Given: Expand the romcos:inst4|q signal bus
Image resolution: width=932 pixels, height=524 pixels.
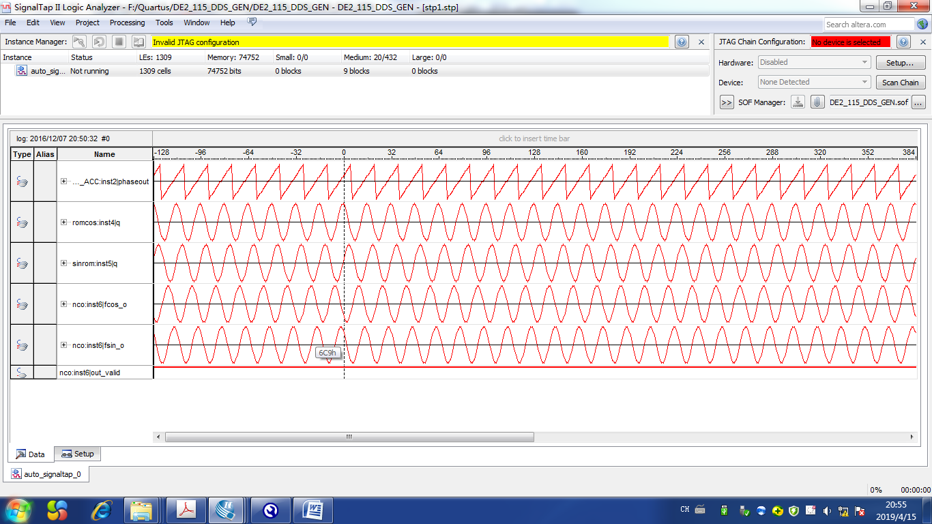Looking at the screenshot, I should tap(64, 222).
